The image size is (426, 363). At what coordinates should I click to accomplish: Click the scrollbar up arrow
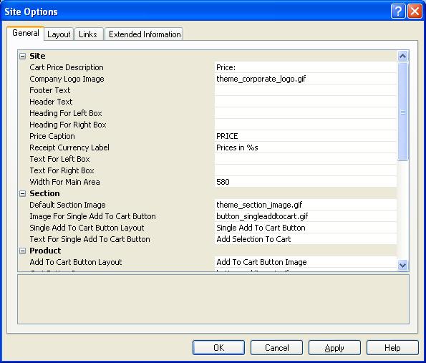tap(402, 57)
